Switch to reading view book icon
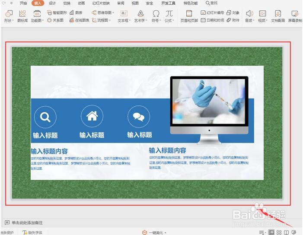The width and height of the screenshot is (303, 235). 286,232
